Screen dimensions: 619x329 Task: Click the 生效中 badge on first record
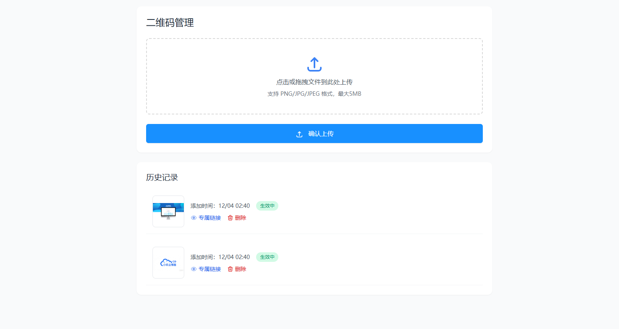pyautogui.click(x=267, y=206)
